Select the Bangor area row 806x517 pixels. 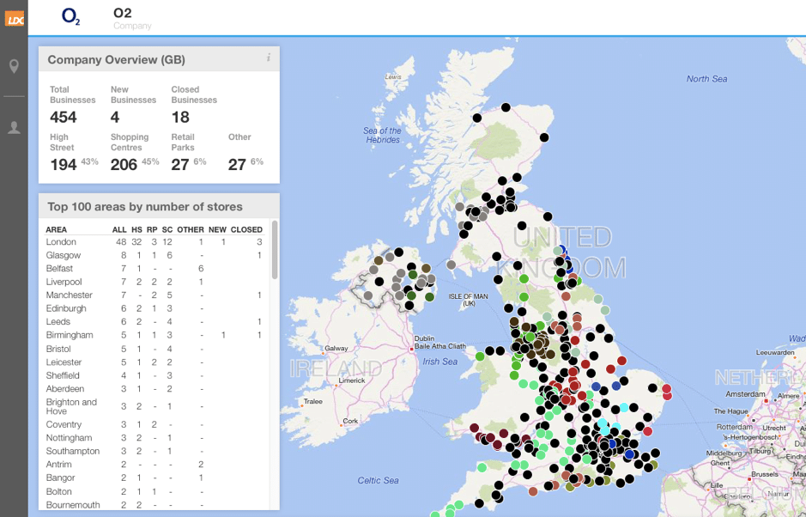(x=155, y=477)
